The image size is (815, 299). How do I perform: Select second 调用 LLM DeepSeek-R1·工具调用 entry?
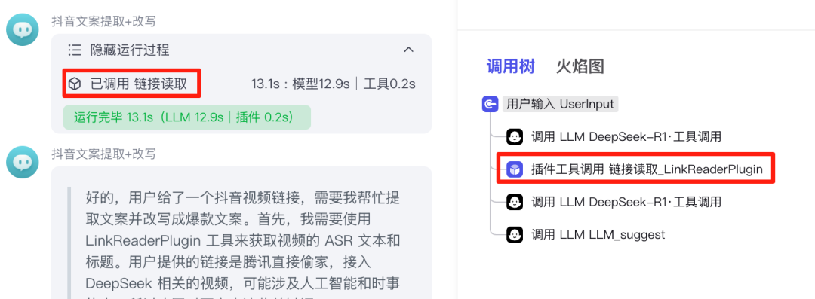click(626, 201)
